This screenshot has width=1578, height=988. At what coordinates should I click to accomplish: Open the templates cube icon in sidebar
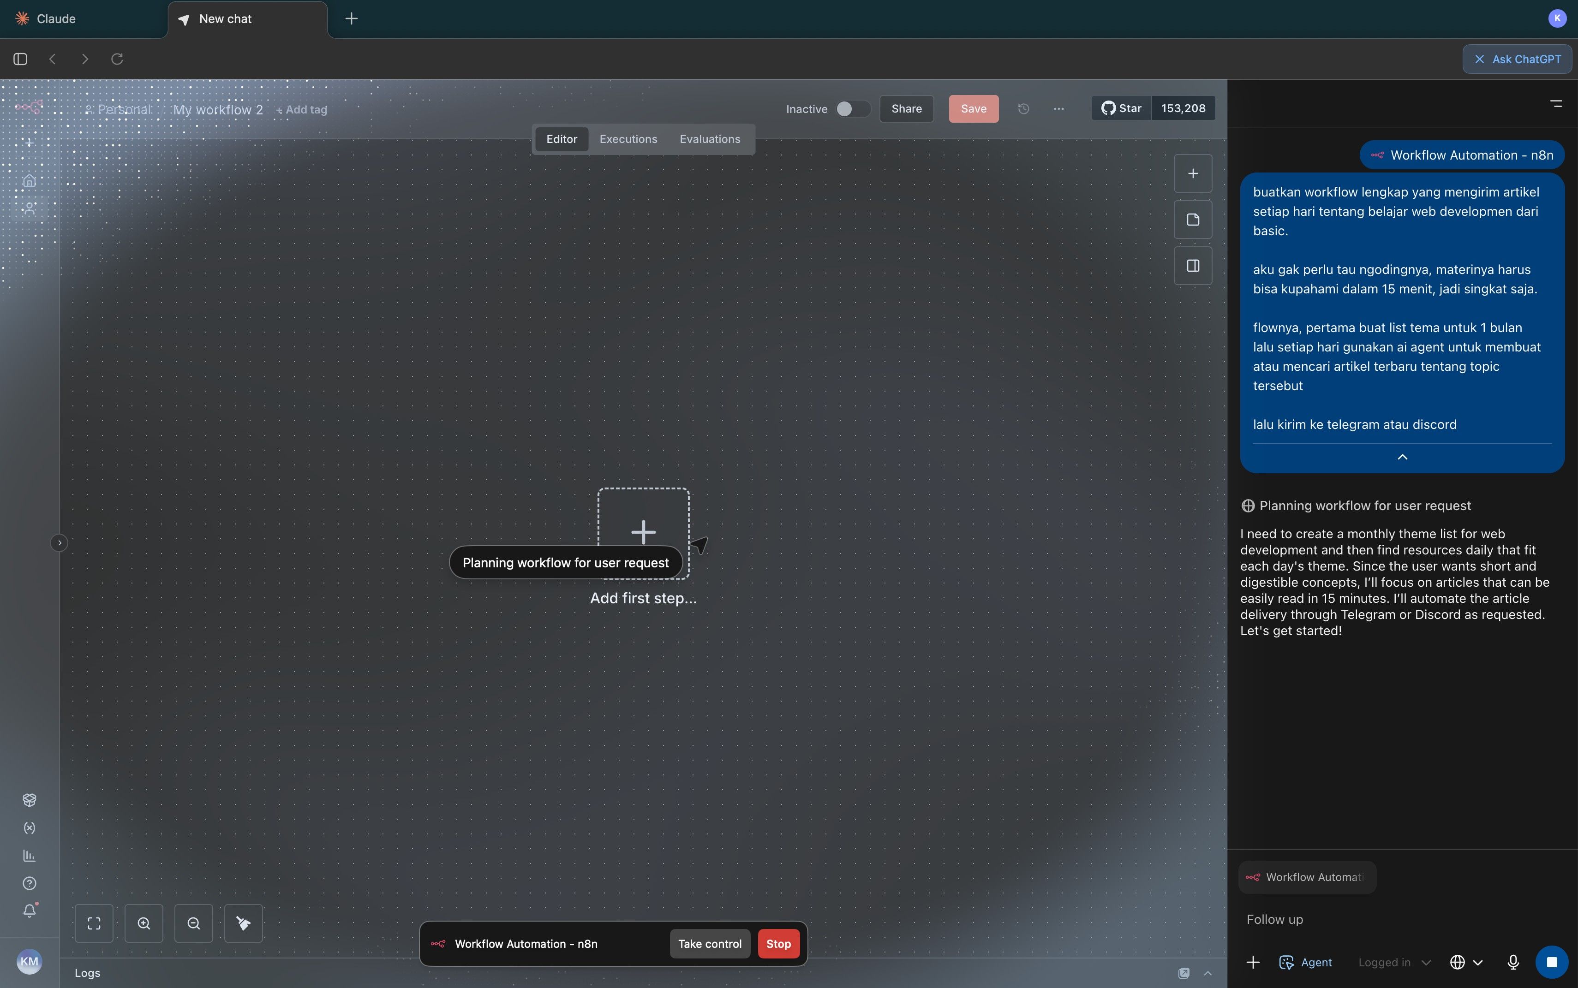coord(30,800)
